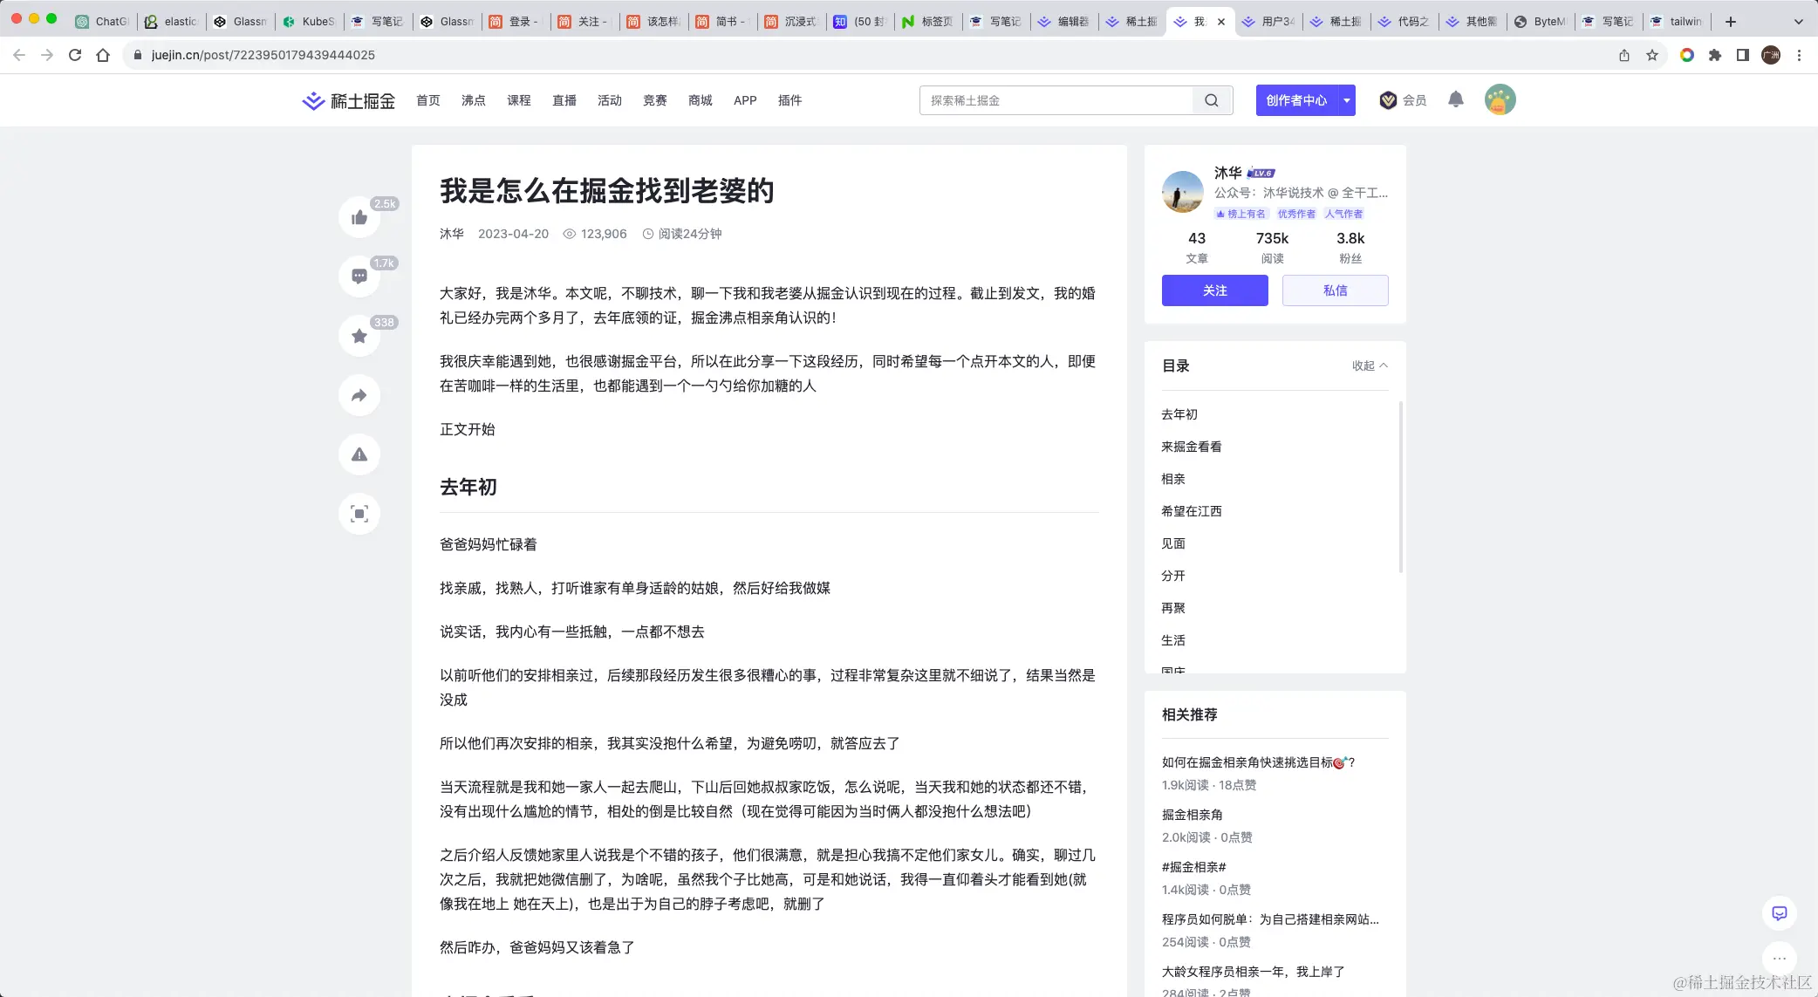Click the search magnifier icon
The image size is (1818, 997).
(x=1212, y=100)
